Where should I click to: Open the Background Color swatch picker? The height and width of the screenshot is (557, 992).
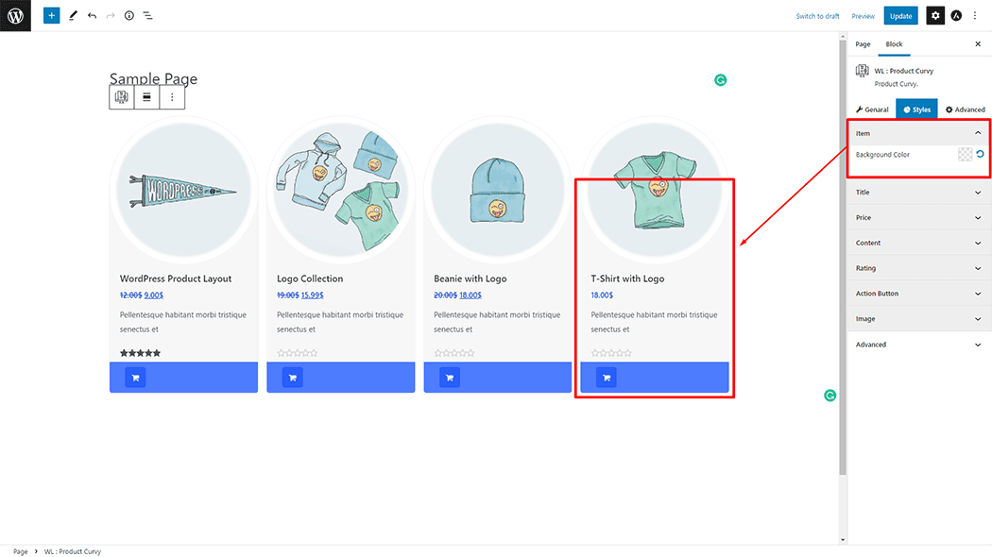tap(965, 155)
